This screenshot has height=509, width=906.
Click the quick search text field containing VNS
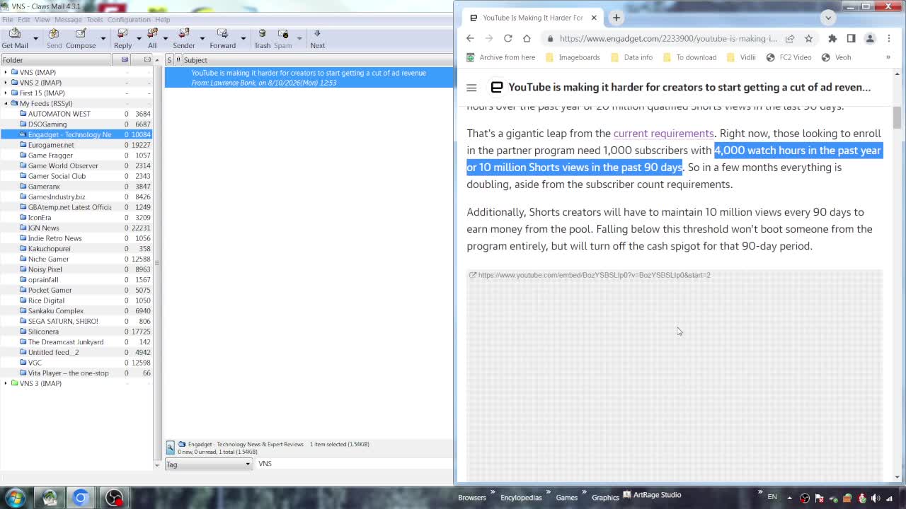coord(354,464)
